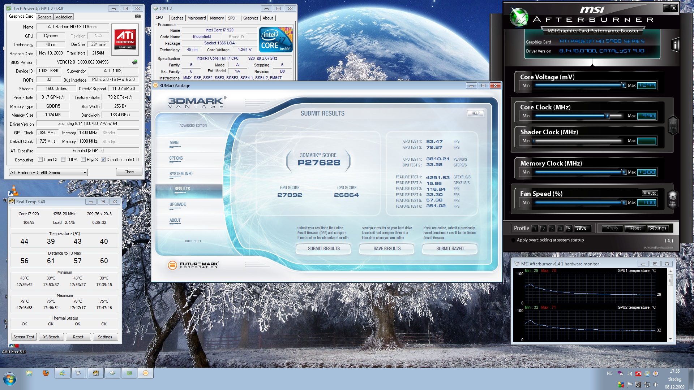Click Close button in GPU-Z
Image resolution: width=694 pixels, height=390 pixels.
click(x=129, y=172)
